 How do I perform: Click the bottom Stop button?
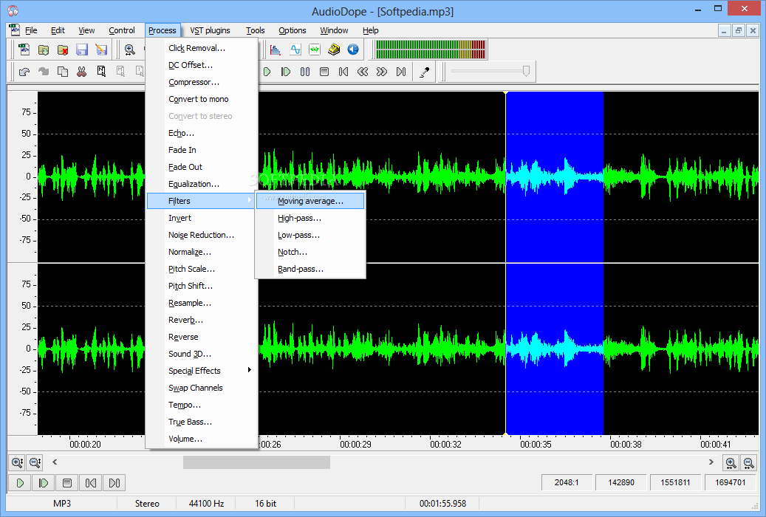point(67,483)
